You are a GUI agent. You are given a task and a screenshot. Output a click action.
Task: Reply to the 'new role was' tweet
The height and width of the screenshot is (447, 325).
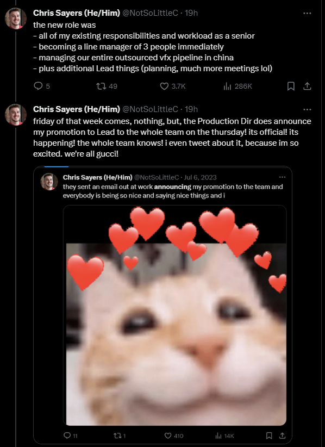click(38, 86)
